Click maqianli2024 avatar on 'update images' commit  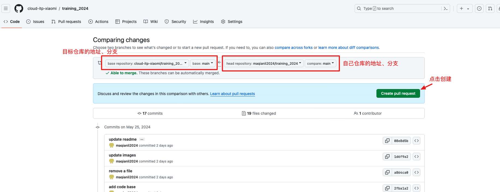point(111,161)
